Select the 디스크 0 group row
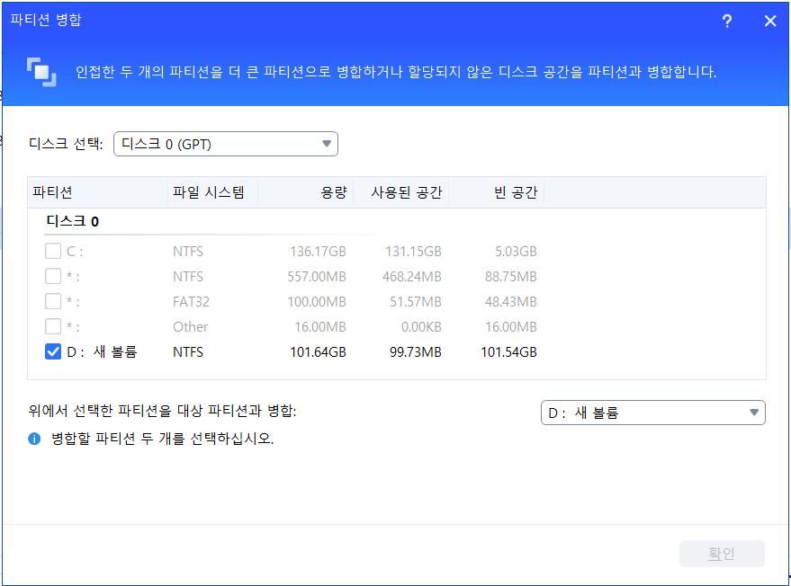791x586 pixels. 72,221
